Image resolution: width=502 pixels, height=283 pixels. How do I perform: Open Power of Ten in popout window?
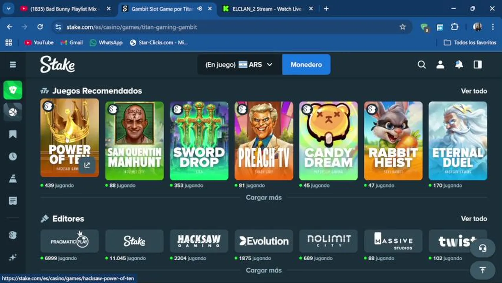click(x=87, y=165)
